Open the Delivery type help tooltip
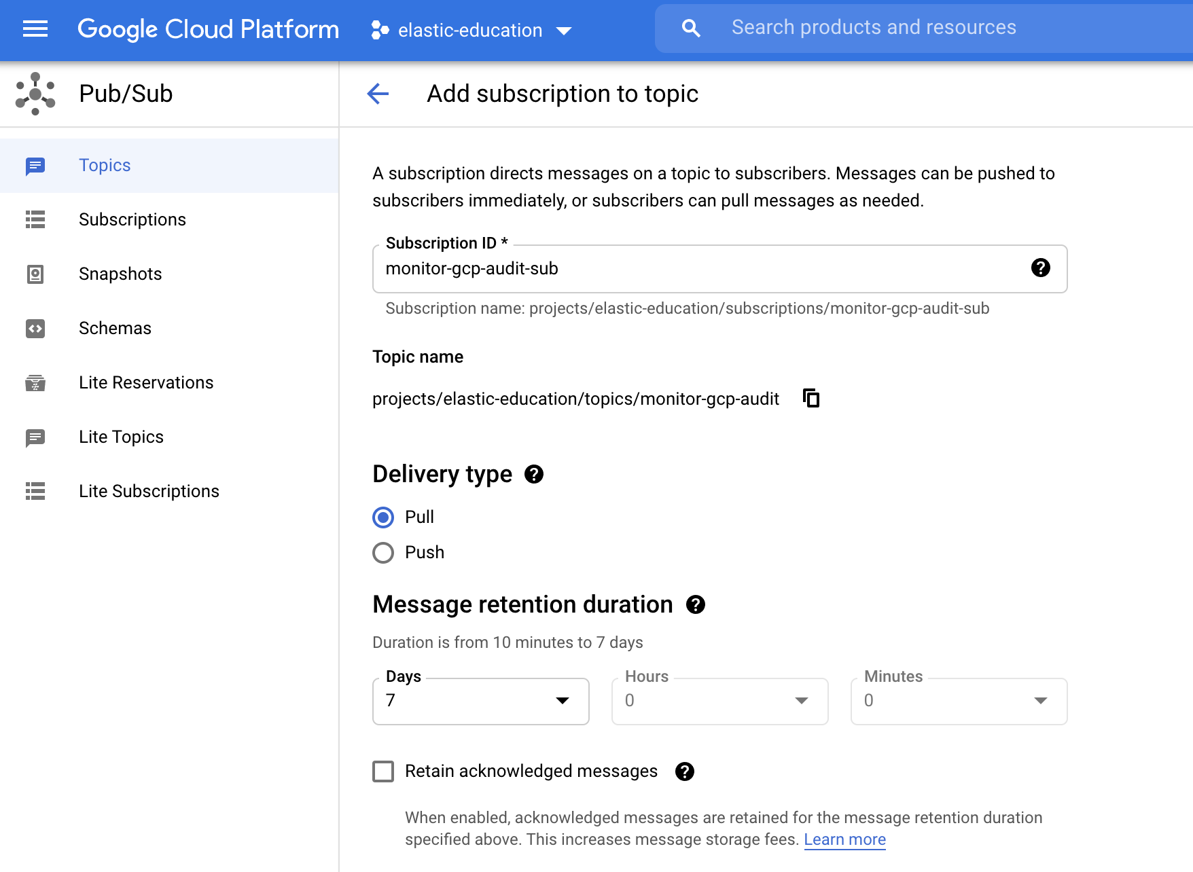Image resolution: width=1193 pixels, height=872 pixels. point(534,474)
